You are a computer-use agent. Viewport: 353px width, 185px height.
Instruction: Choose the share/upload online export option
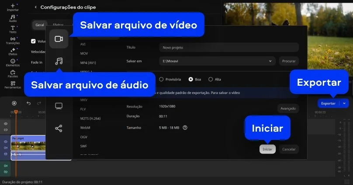[x=59, y=129]
